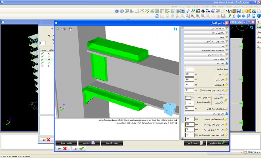This screenshot has height=158, width=261.
Task: Select the جوشی (welded) radio button
Action: 222,98
